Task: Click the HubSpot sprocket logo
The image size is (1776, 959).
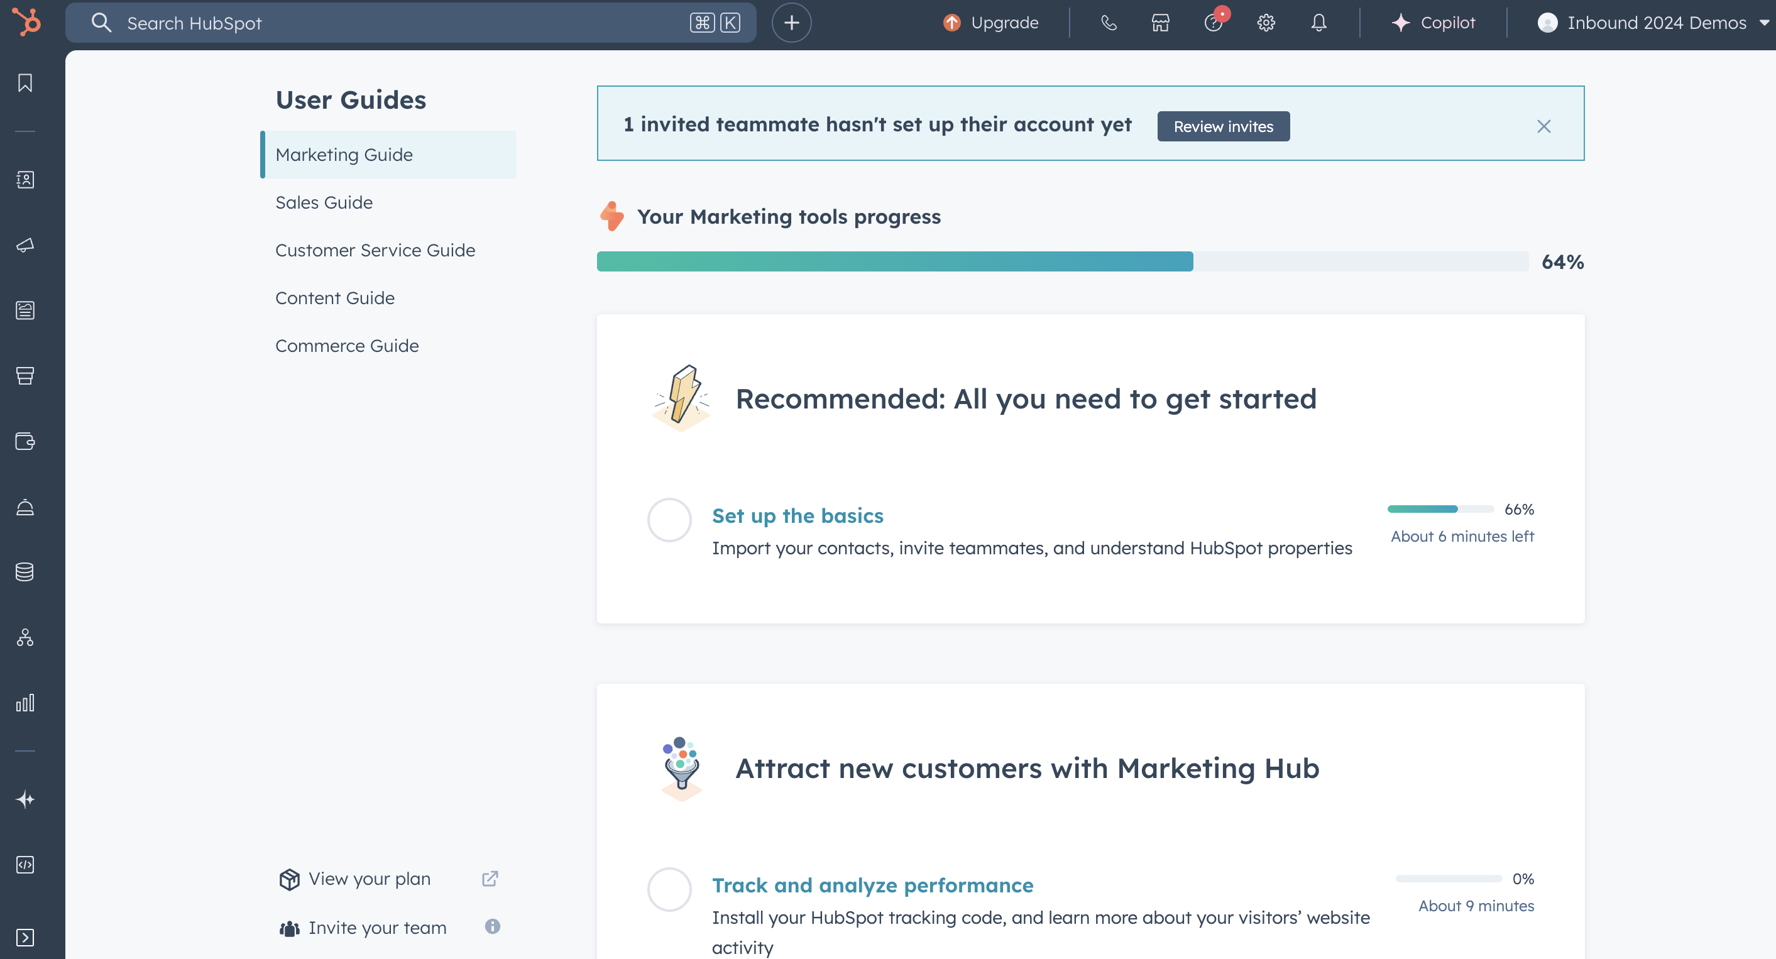Action: [x=26, y=22]
